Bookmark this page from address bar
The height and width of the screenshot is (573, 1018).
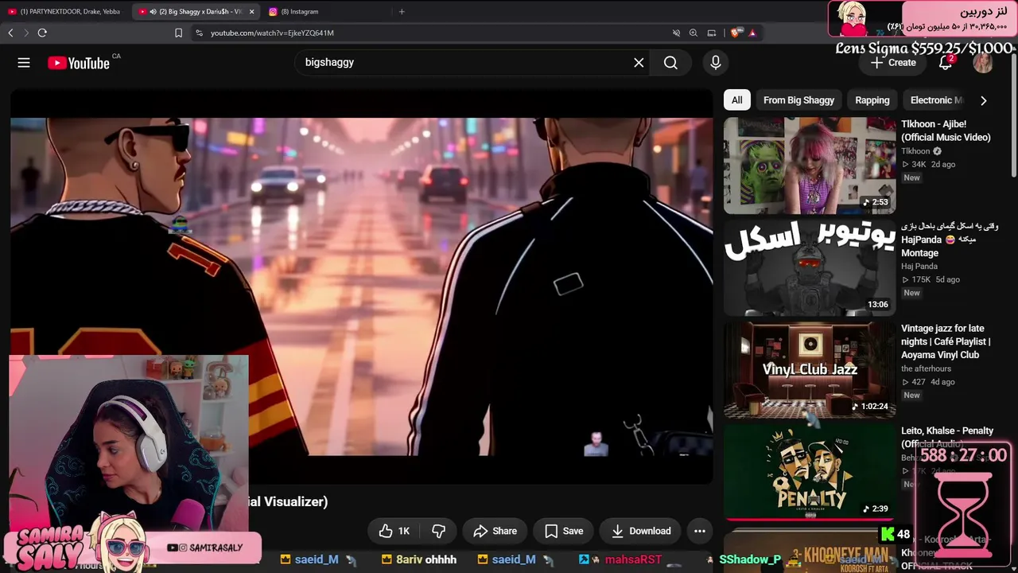[x=178, y=33]
